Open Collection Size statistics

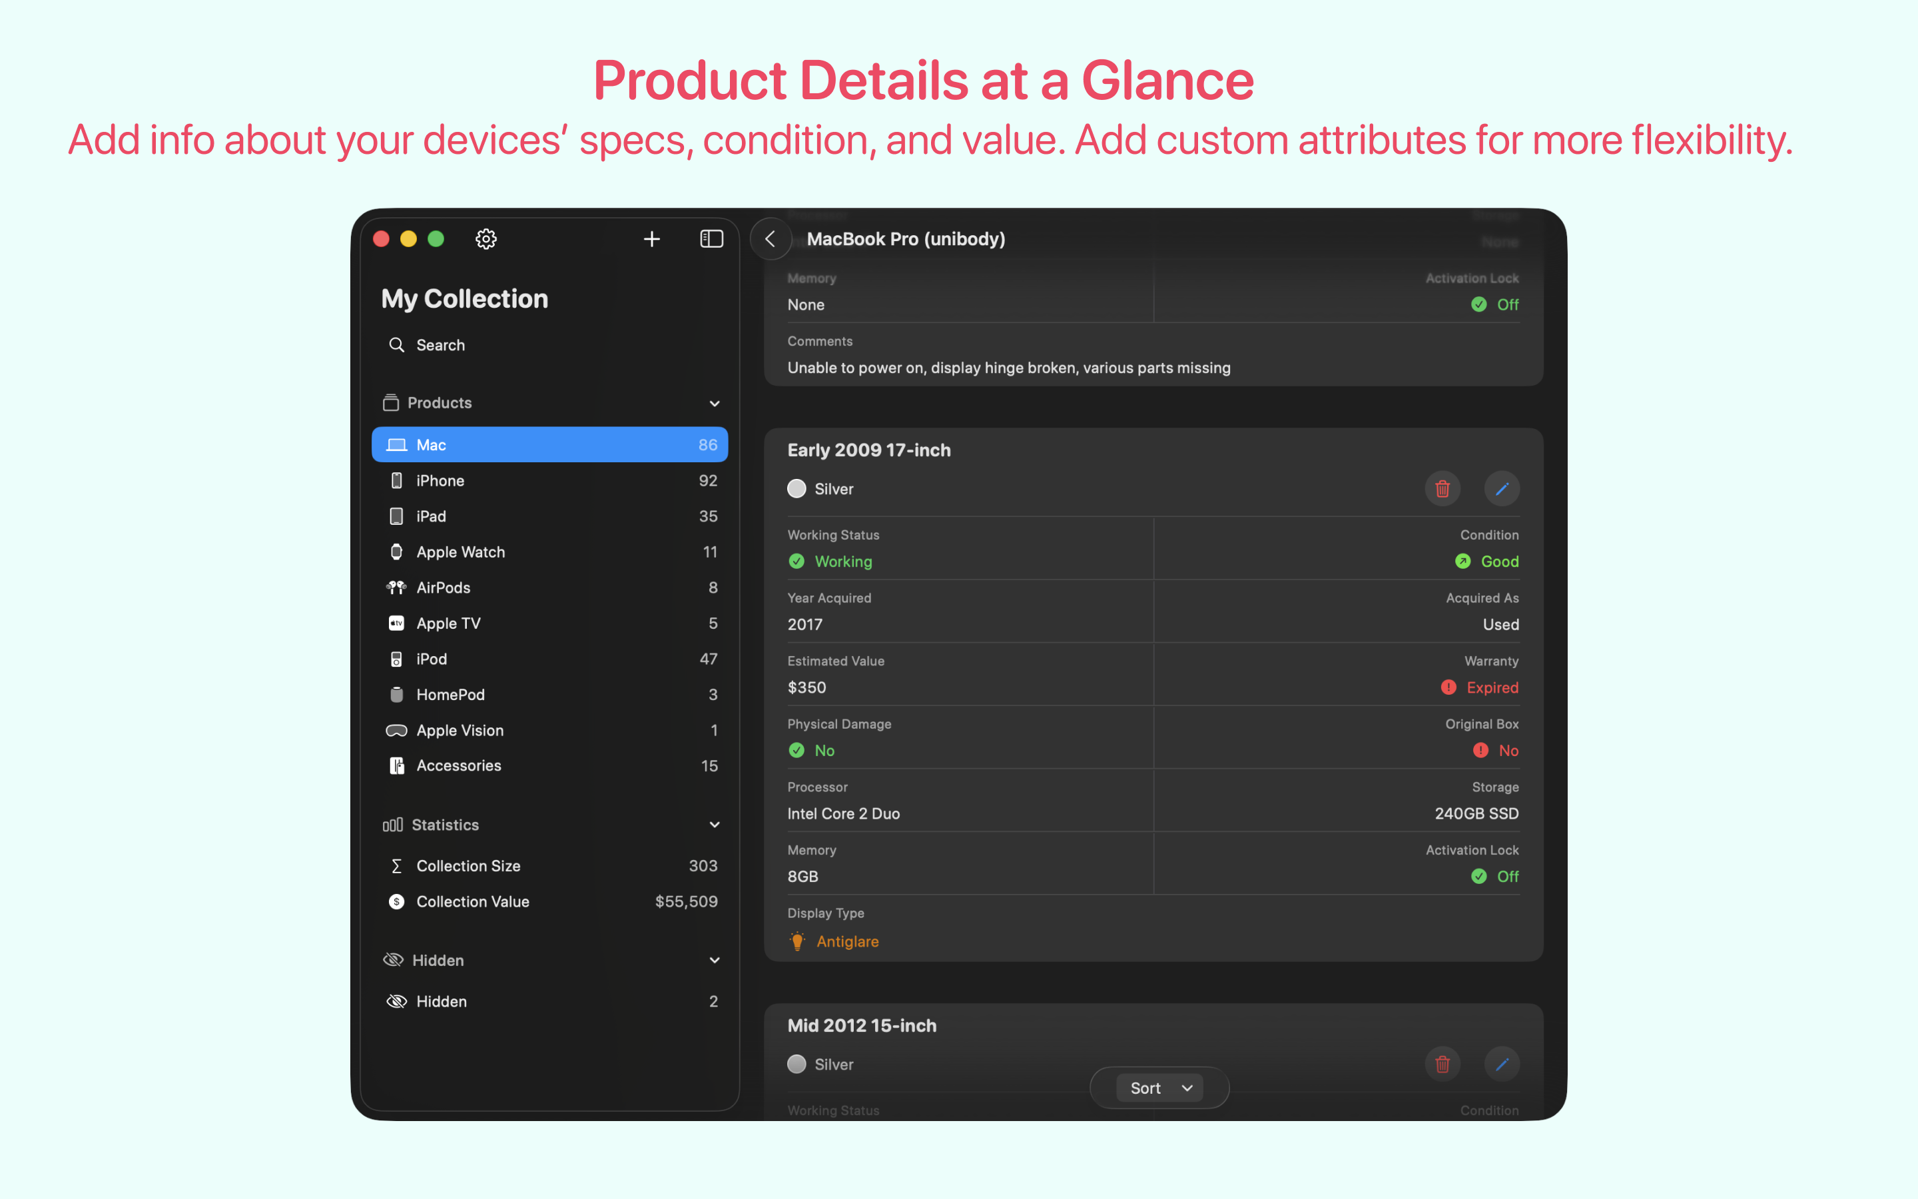click(x=549, y=866)
